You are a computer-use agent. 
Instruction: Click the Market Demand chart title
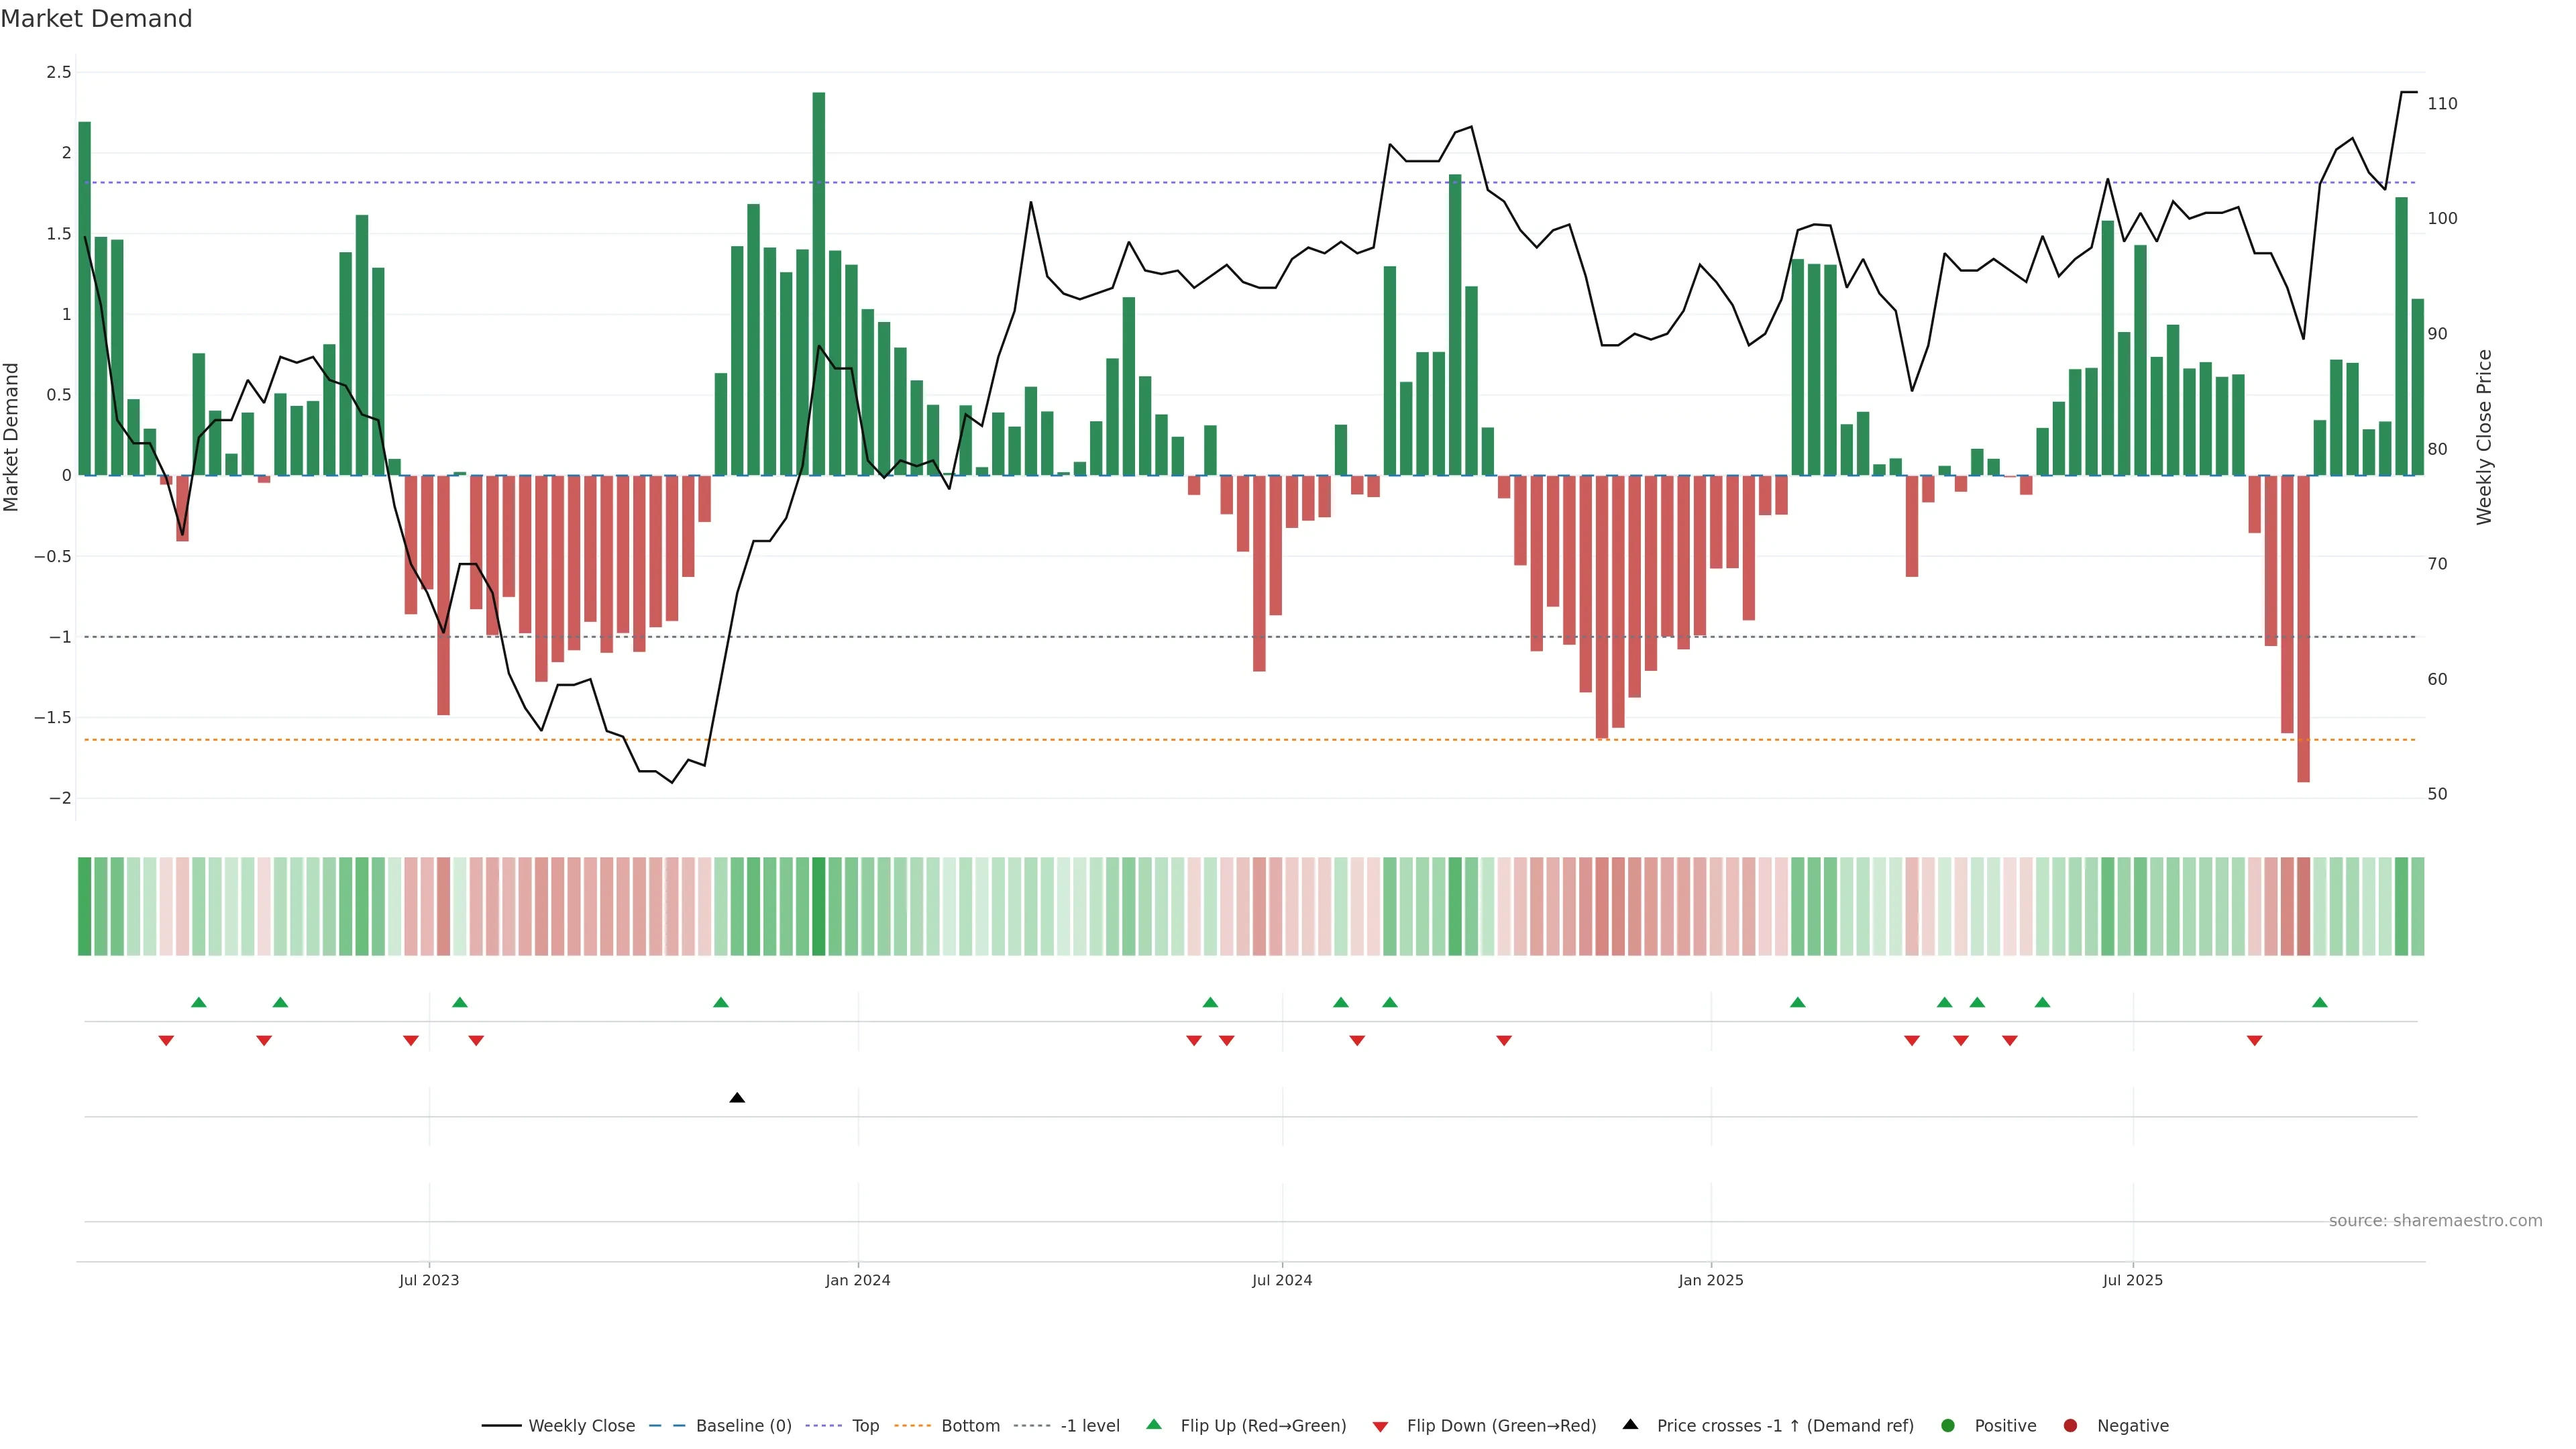[96, 19]
